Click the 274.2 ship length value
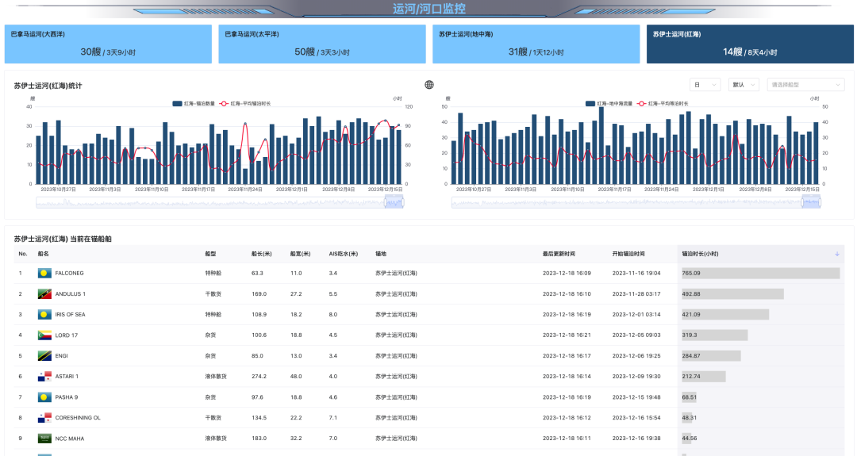The width and height of the screenshot is (857, 456). (x=259, y=377)
